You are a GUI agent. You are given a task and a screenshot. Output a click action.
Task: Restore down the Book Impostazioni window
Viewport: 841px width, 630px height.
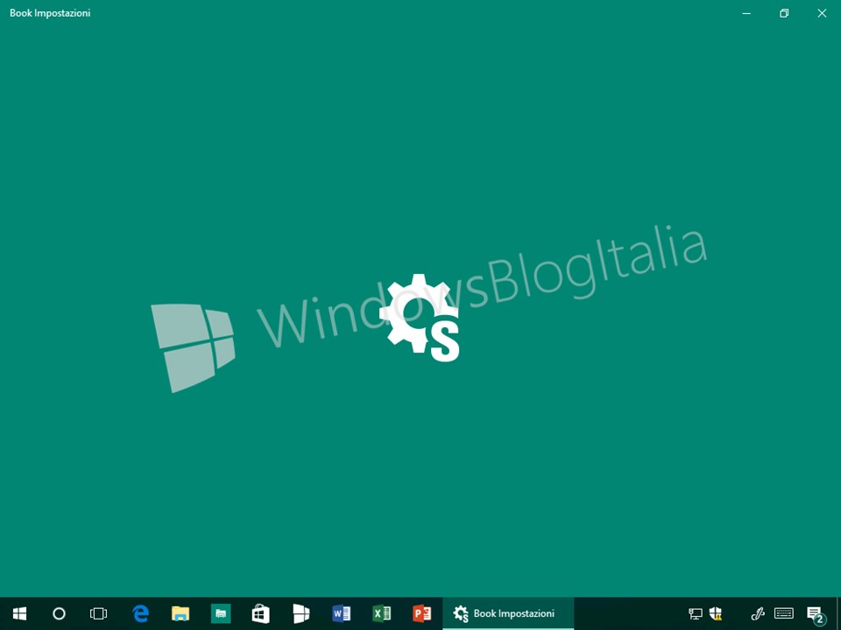coord(784,13)
